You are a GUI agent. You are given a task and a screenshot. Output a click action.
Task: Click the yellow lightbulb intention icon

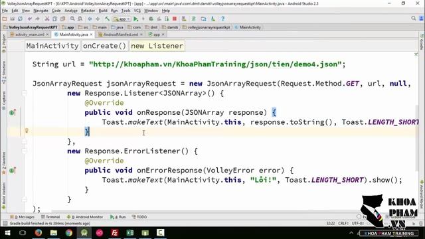pos(27,131)
